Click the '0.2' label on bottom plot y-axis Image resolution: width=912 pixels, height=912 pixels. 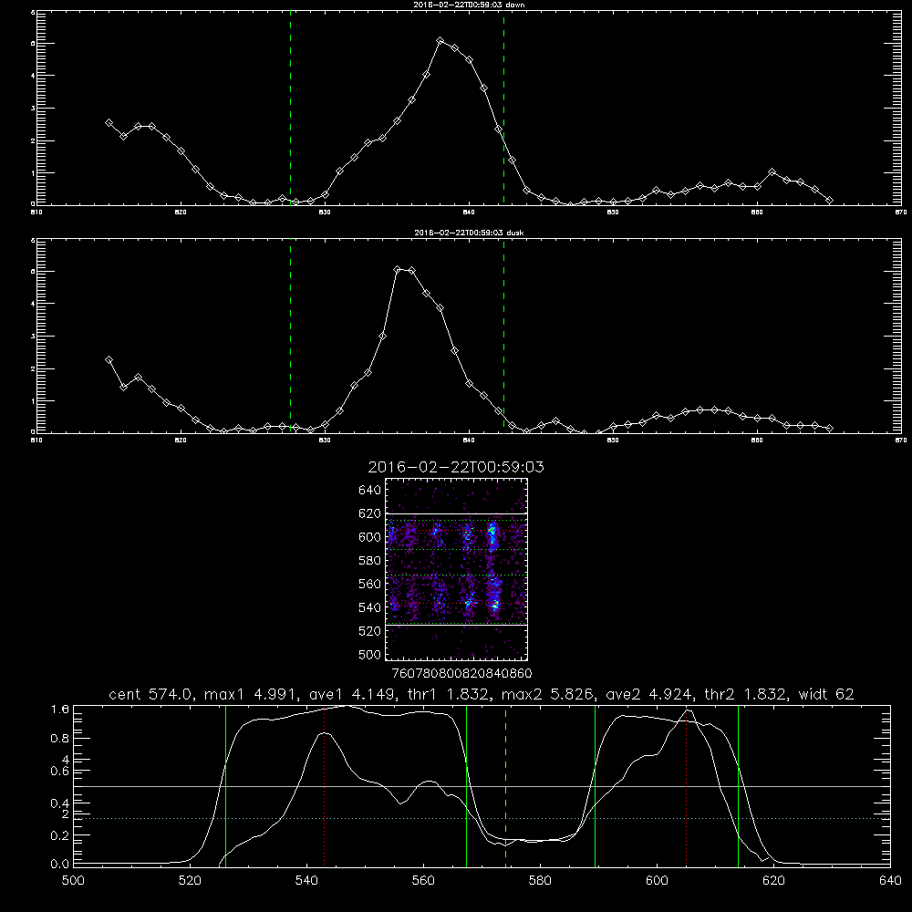tap(60, 835)
